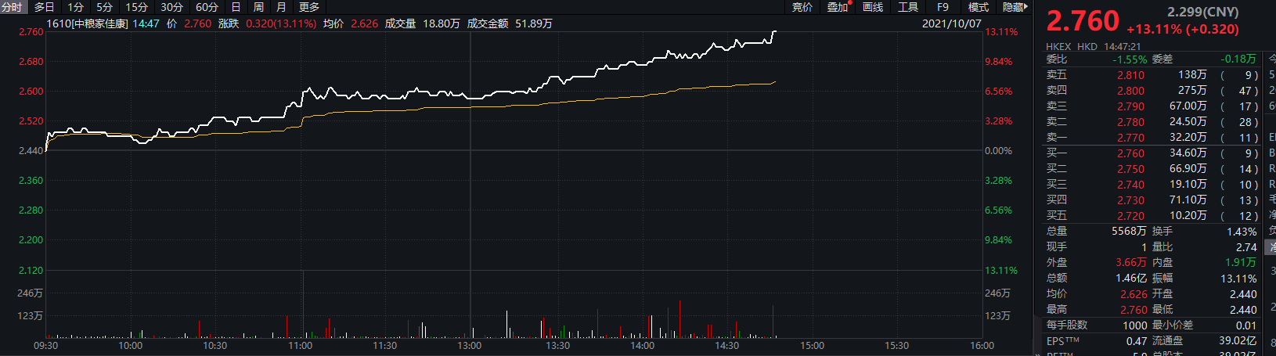Click the +13.11% (+0.320) change text
This screenshot has height=356, width=1276.
tap(1183, 30)
